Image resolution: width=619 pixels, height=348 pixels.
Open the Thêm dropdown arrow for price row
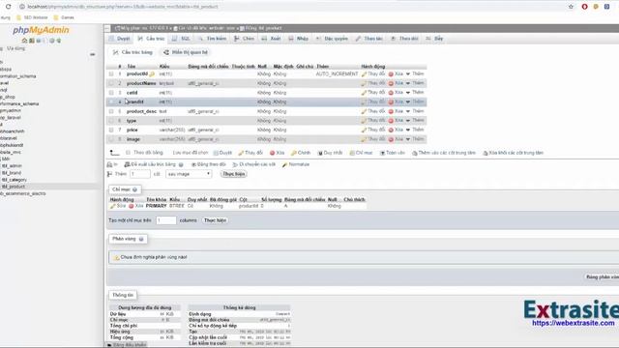tap(408, 130)
